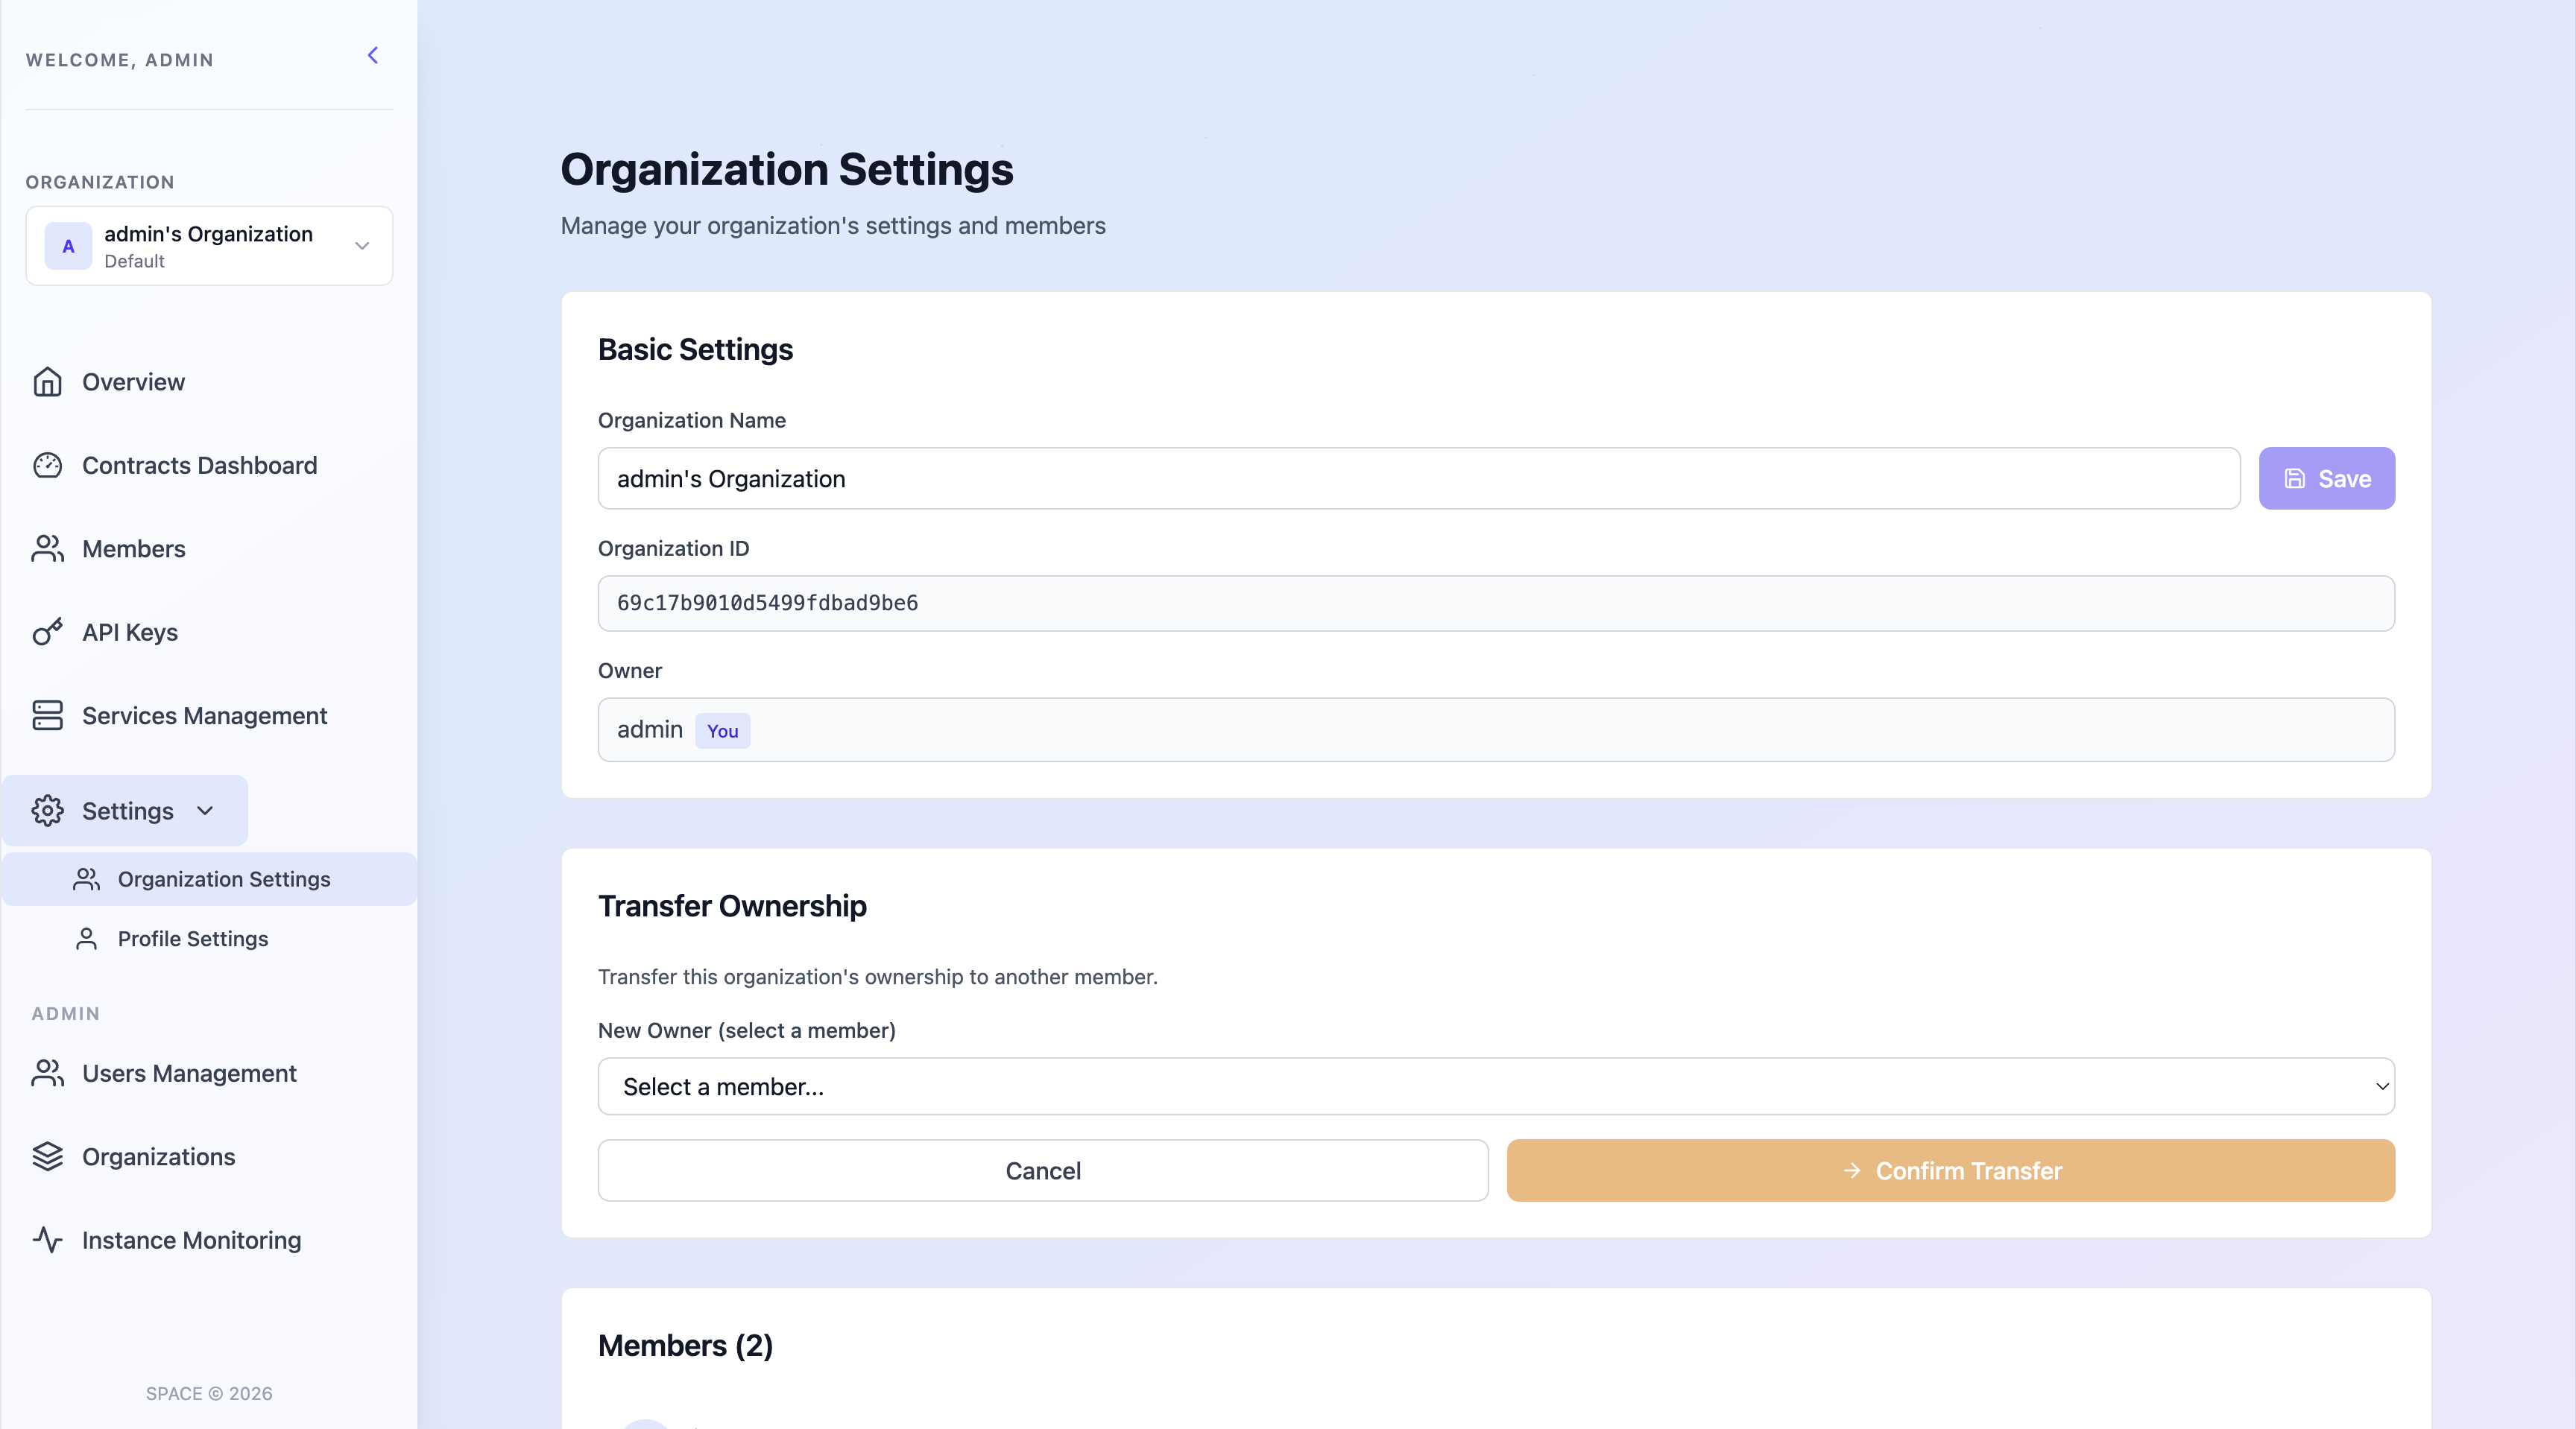This screenshot has height=1429, width=2576.
Task: Click the Settings gear icon
Action: pyautogui.click(x=47, y=811)
